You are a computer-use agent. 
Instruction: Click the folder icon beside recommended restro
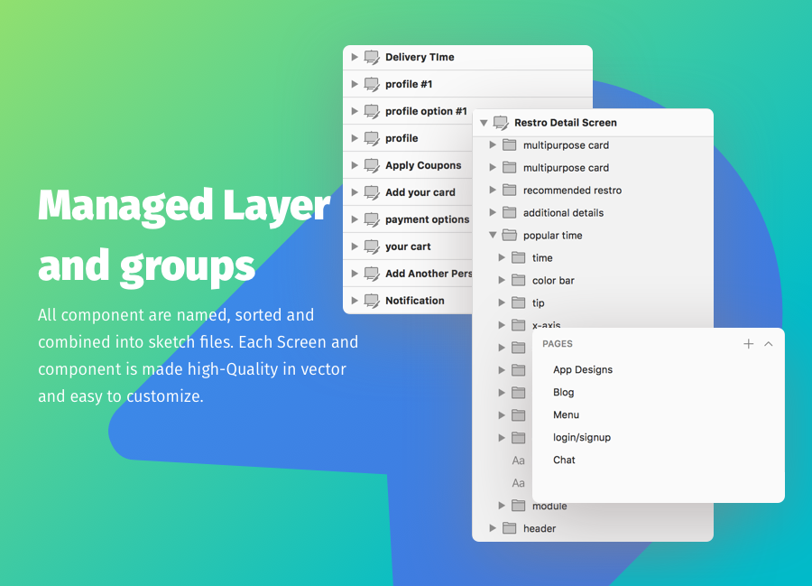(509, 191)
